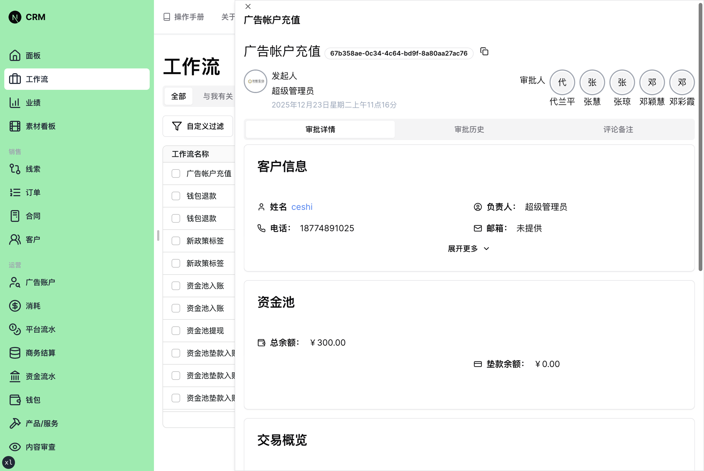704x471 pixels.
Task: Check the 资金池提现 row checkbox
Action: click(176, 330)
